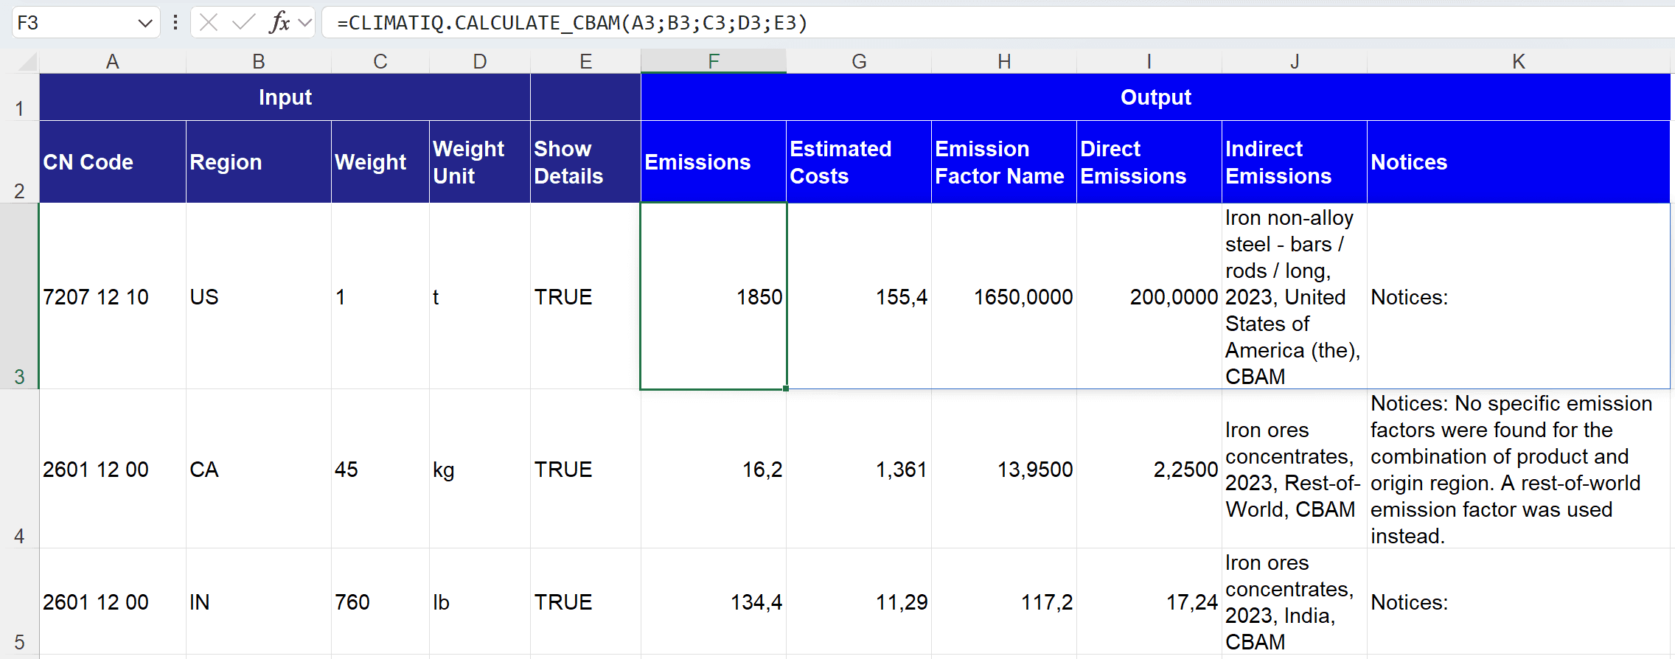Click the Weight Unit header cell
The width and height of the screenshot is (1675, 659).
[479, 162]
